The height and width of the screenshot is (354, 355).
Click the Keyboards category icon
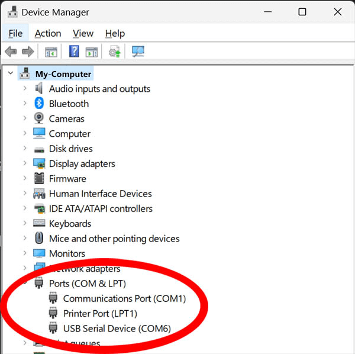coord(39,223)
